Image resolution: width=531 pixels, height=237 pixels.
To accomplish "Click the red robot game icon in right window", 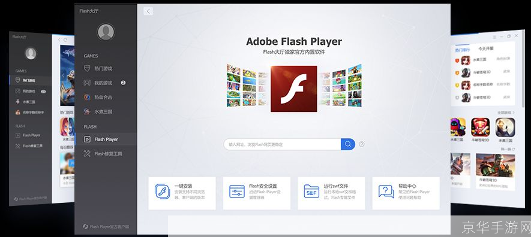I will tap(480, 127).
